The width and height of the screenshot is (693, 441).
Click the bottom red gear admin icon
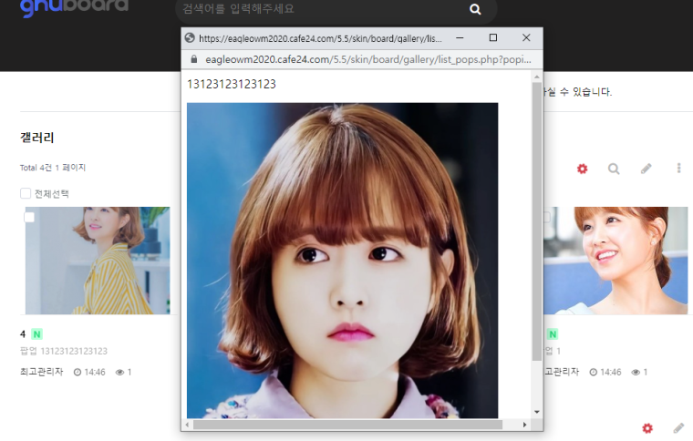647,428
